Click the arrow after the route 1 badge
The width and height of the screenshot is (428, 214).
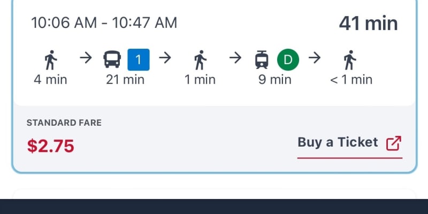tap(165, 58)
